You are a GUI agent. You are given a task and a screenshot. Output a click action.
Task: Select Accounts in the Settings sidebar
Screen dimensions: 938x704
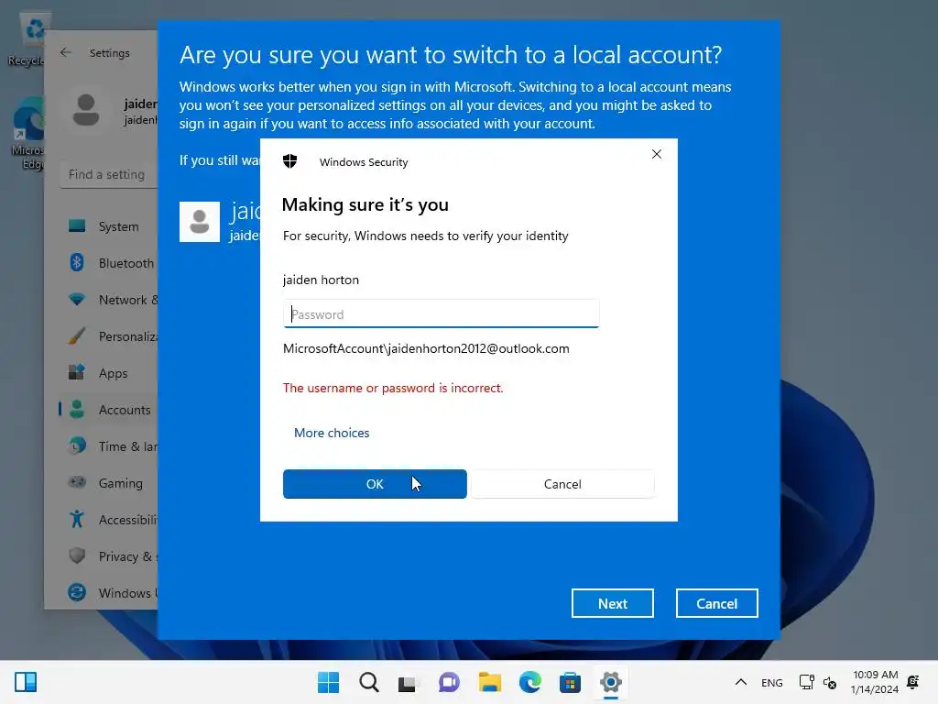[x=110, y=410]
